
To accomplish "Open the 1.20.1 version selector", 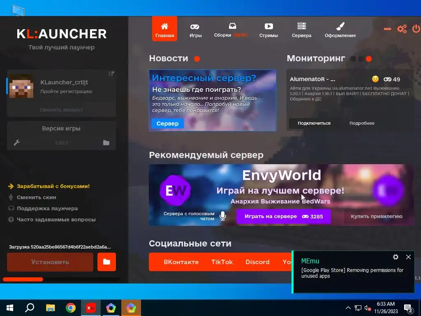I will pos(61,143).
